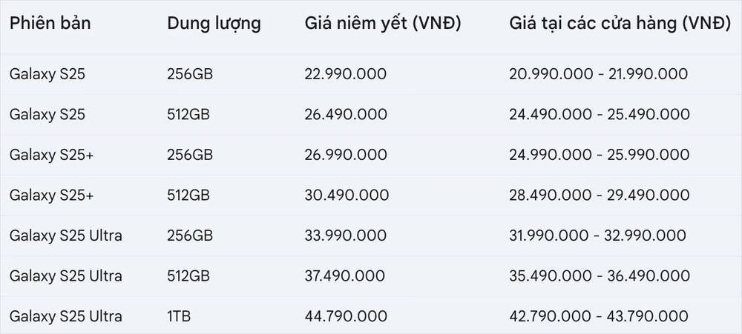
Task: Click the "Dung lượng" column header
Action: coord(214,24)
